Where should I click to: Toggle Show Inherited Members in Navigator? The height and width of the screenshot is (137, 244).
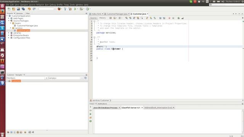(x=8, y=132)
